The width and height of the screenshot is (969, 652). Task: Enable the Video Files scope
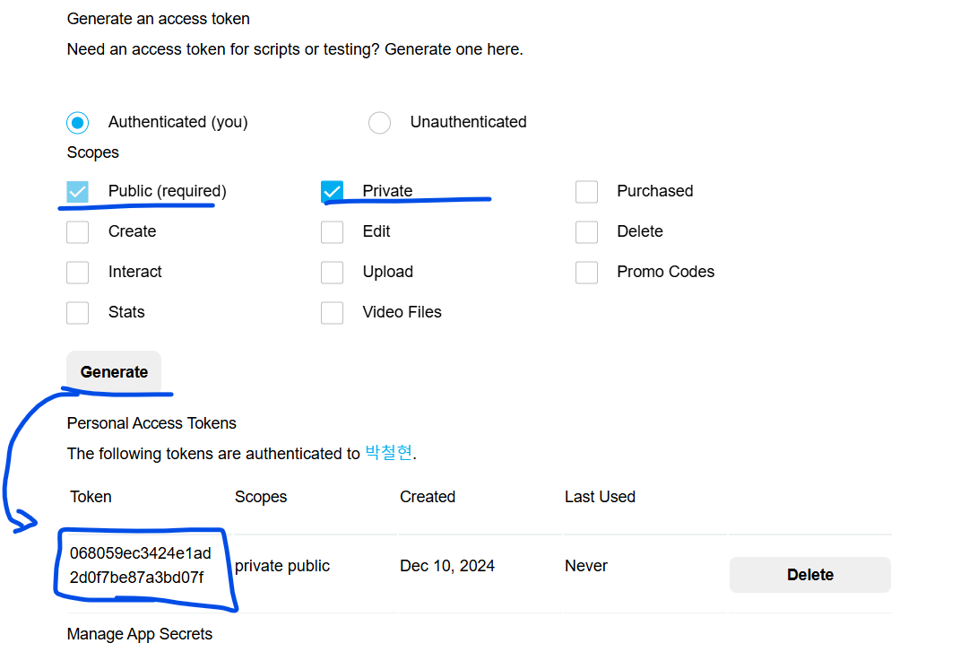coord(333,312)
